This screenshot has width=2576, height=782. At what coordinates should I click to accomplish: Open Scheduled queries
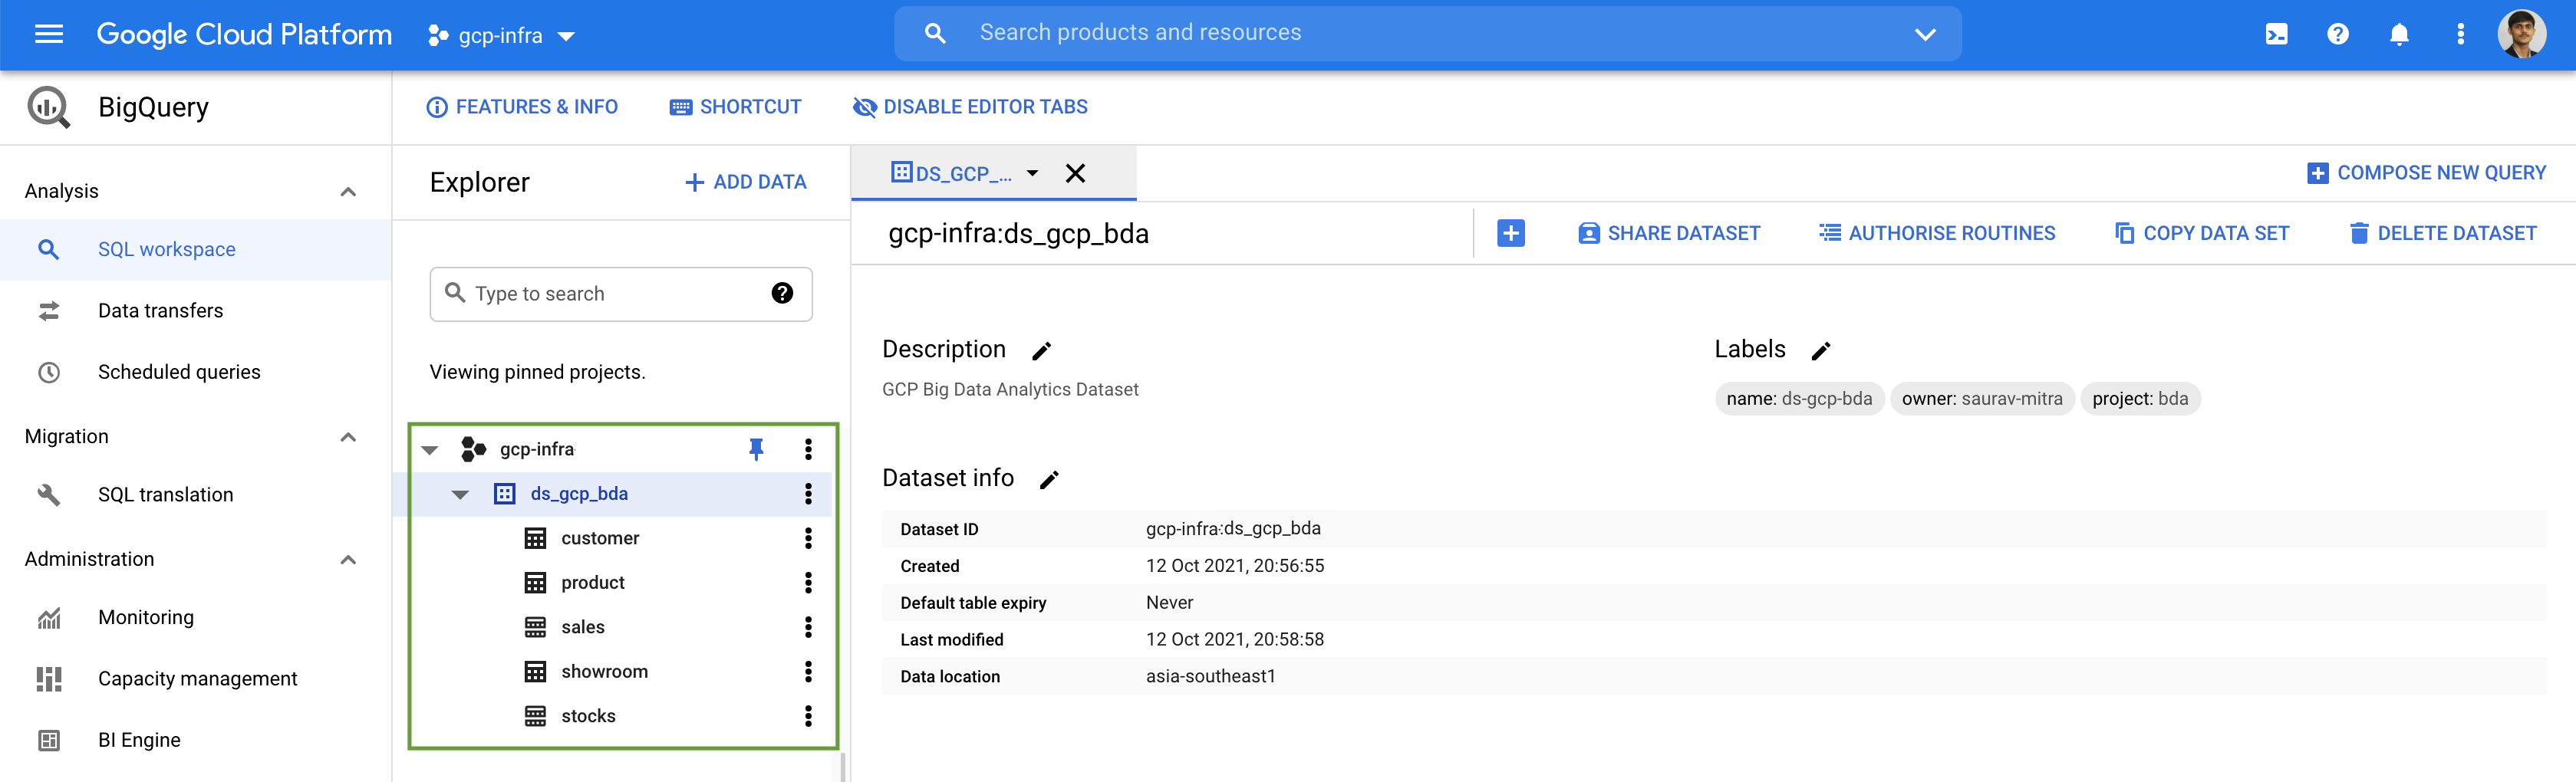pos(196,372)
